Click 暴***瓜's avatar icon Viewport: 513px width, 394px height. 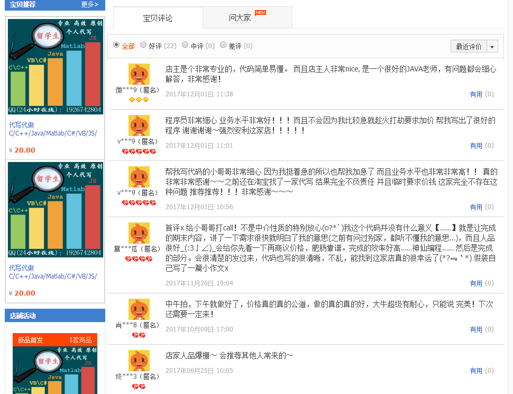[x=139, y=232]
